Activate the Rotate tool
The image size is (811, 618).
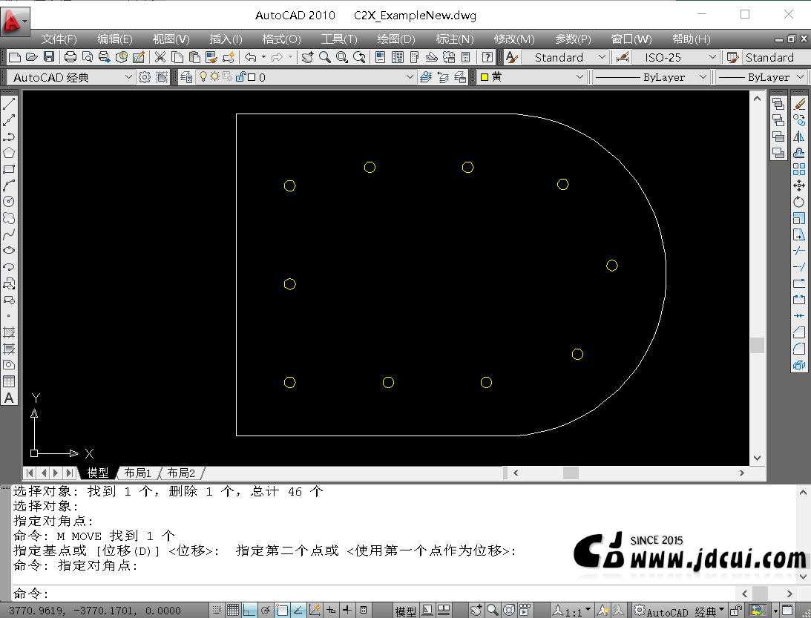(799, 202)
